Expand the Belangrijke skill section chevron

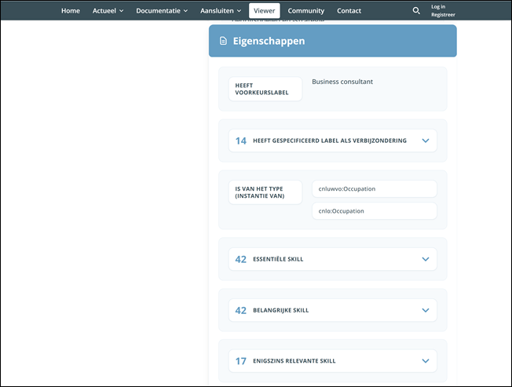[x=425, y=310]
